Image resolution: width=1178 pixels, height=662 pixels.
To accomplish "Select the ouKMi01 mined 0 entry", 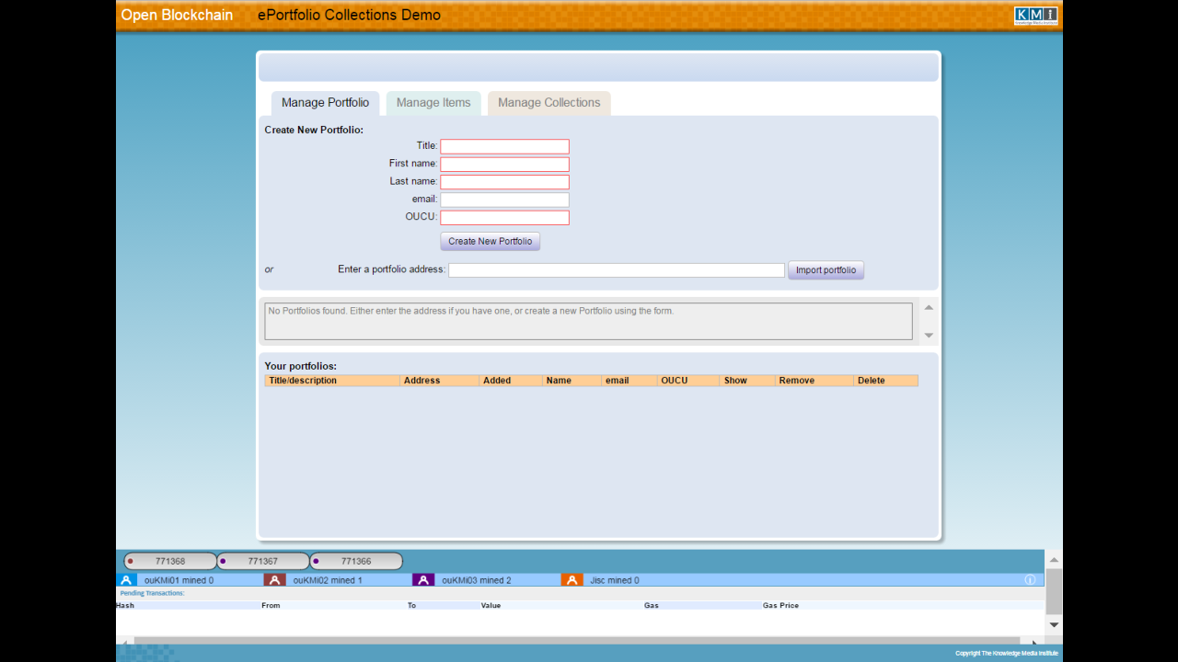I will [179, 579].
